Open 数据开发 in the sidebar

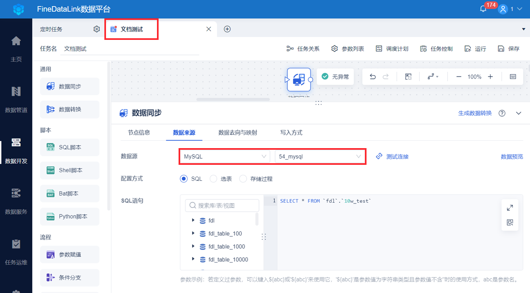(16, 151)
